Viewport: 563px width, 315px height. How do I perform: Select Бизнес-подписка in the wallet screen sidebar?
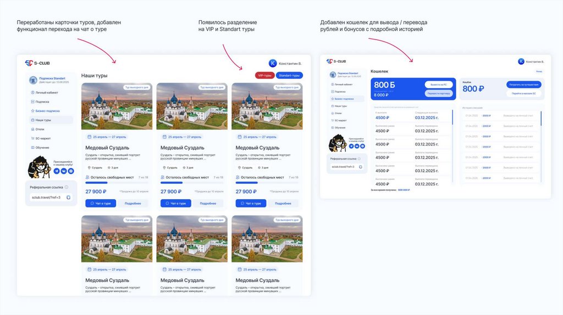(346, 99)
